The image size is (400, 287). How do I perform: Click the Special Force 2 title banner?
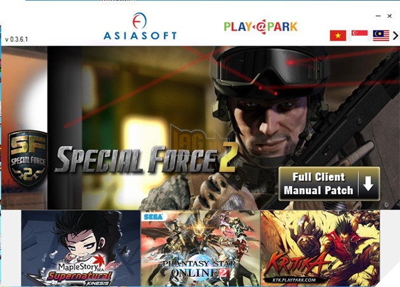(147, 159)
